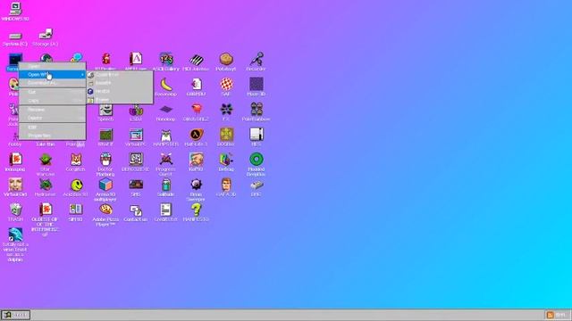Open the MIDI piano keys icon

coord(196,62)
